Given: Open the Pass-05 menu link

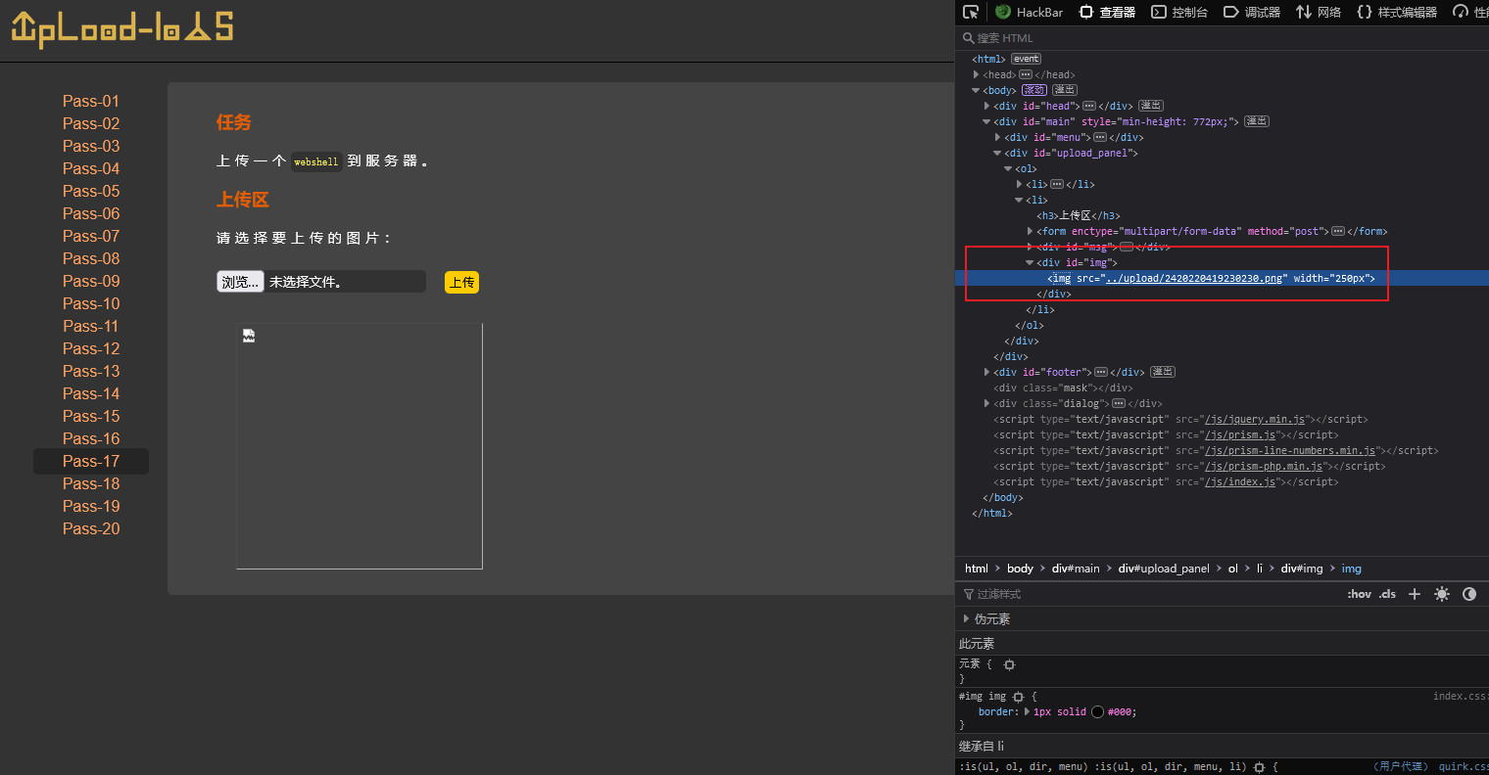Looking at the screenshot, I should click(x=91, y=191).
